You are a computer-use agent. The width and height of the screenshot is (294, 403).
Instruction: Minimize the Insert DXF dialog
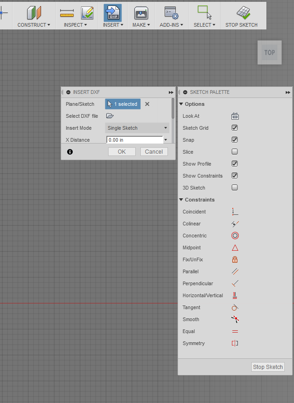(69, 92)
